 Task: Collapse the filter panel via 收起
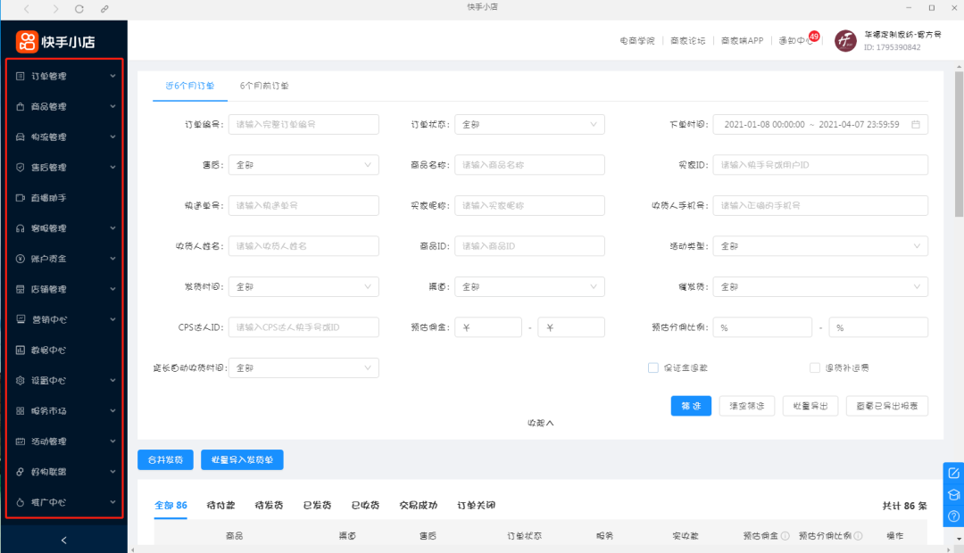540,423
